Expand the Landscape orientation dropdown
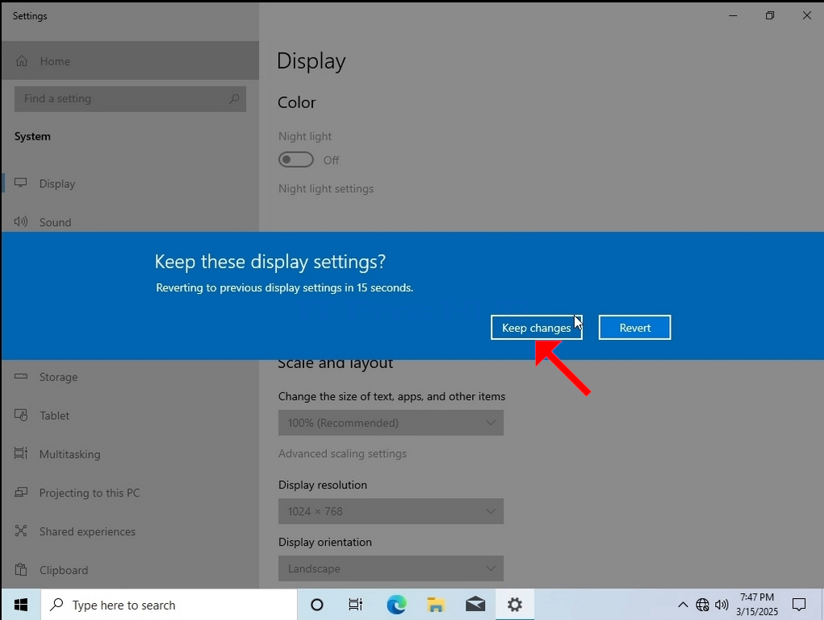This screenshot has height=620, width=824. 391,568
